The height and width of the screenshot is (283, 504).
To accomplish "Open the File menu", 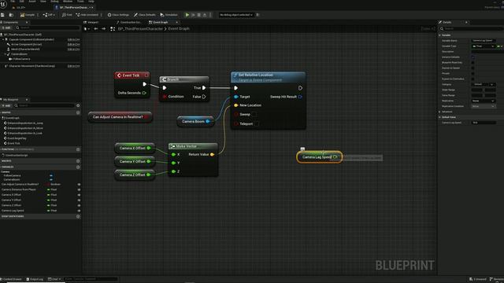I will coord(13,2).
